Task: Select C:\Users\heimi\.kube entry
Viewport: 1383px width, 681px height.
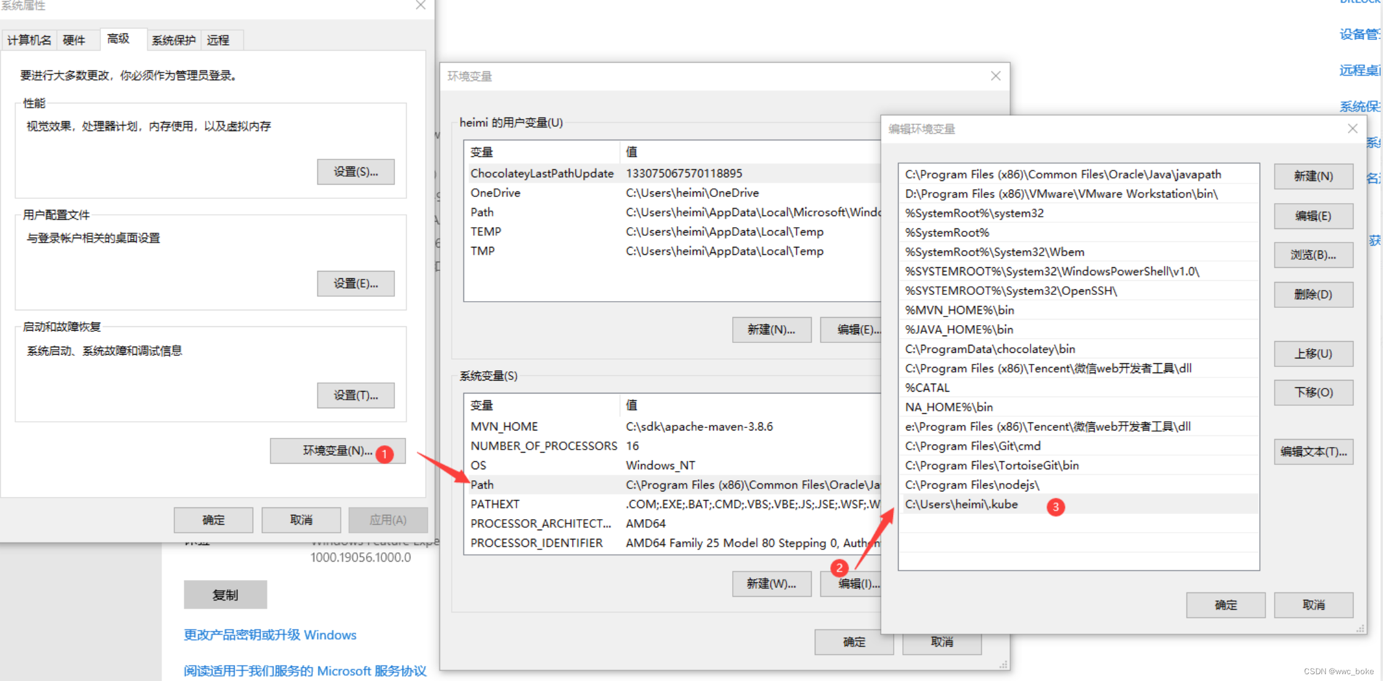Action: [1079, 504]
